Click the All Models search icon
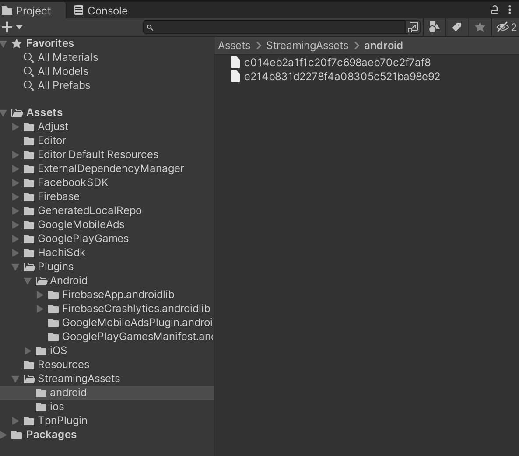The image size is (519, 456). pyautogui.click(x=29, y=71)
